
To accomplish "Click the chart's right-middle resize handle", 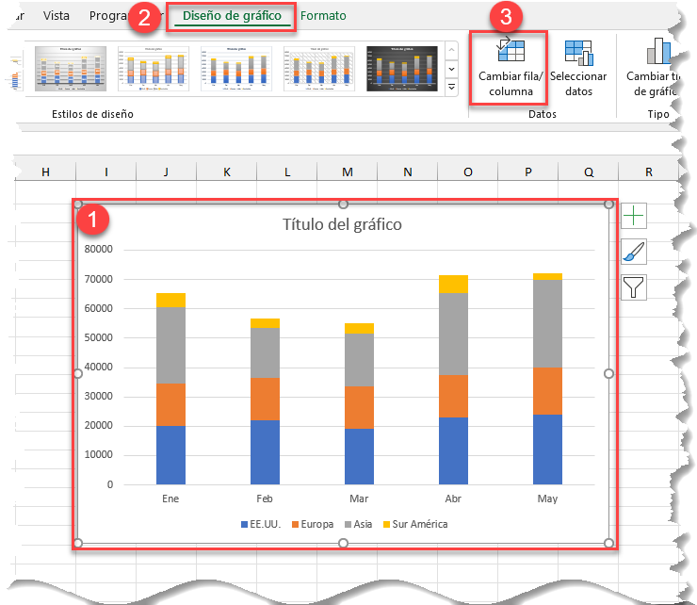I will tap(609, 374).
